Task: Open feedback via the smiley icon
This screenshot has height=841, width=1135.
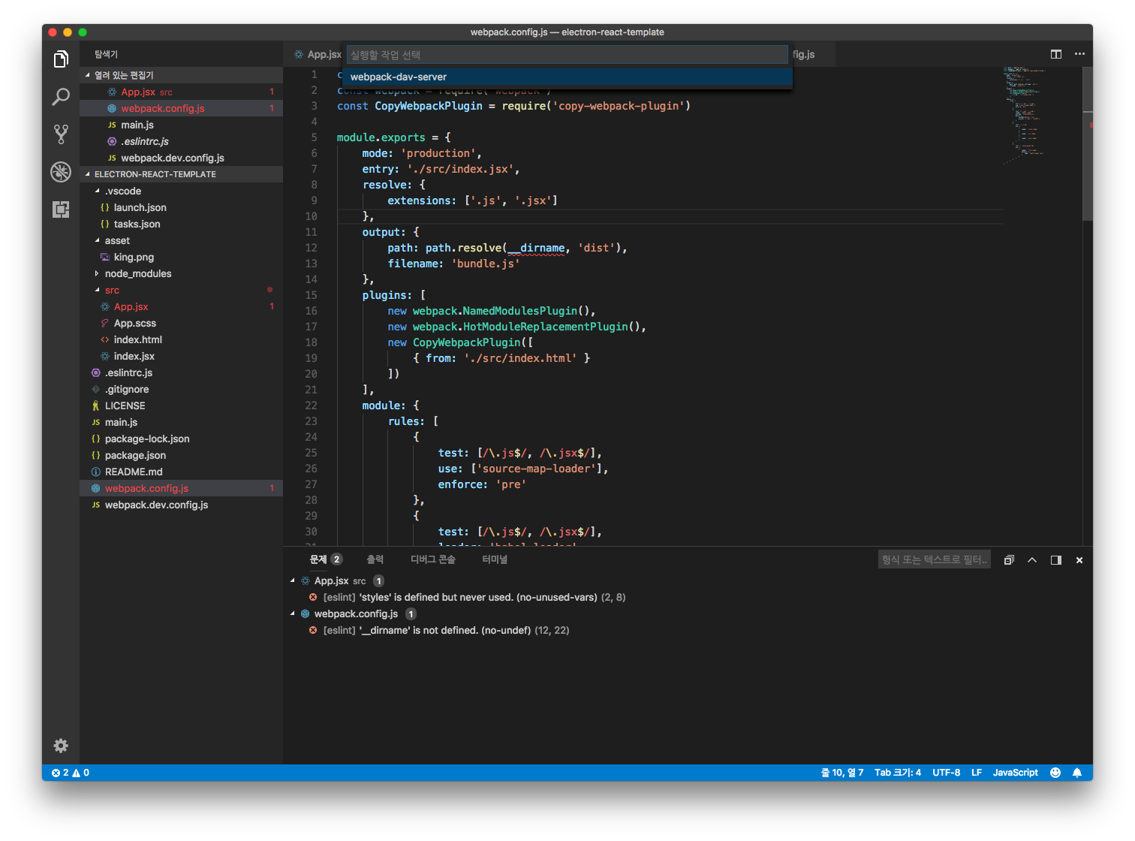Action: pos(1055,773)
